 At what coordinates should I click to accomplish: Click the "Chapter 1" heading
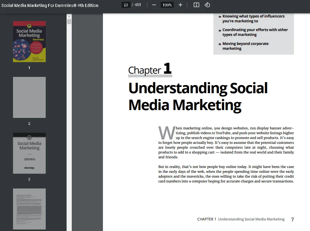(150, 70)
